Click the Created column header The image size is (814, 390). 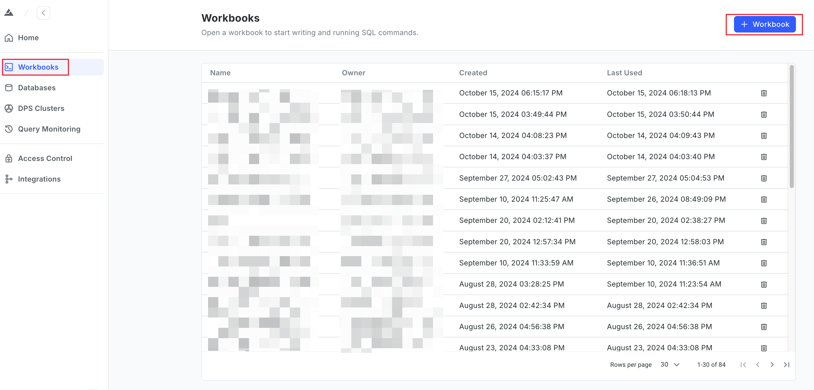(x=473, y=73)
